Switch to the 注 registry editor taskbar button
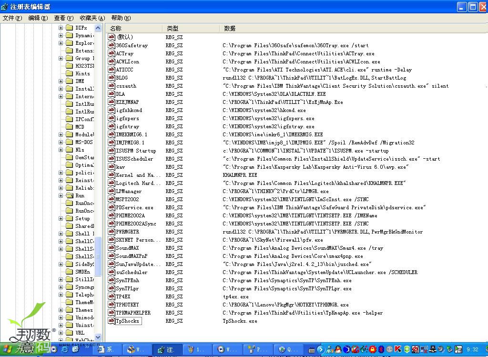 [x=166, y=349]
